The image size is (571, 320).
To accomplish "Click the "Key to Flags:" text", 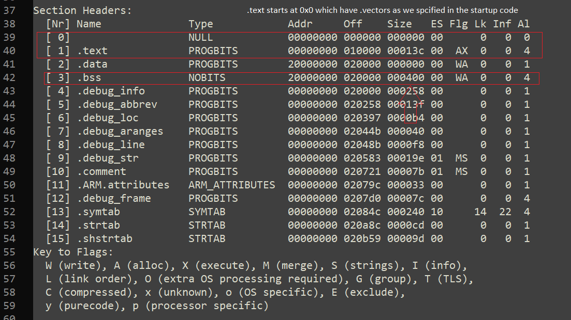I will [x=73, y=252].
